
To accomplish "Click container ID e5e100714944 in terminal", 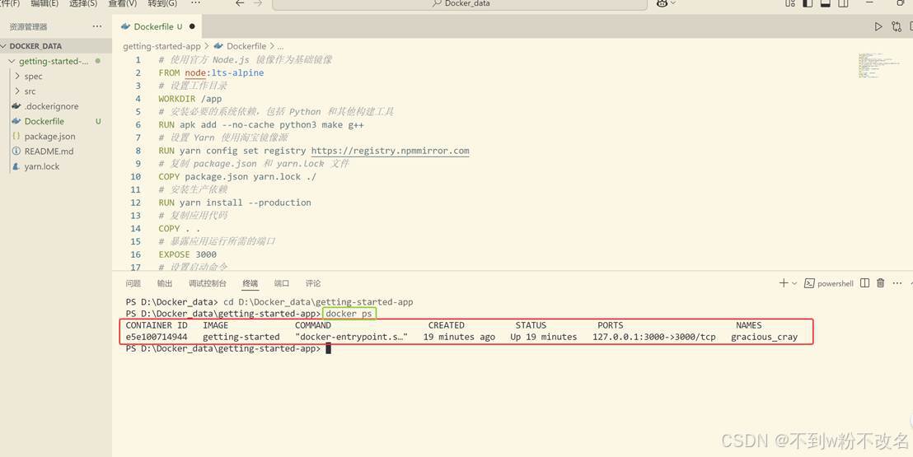I will pyautogui.click(x=157, y=337).
